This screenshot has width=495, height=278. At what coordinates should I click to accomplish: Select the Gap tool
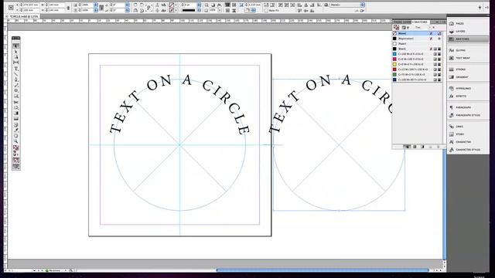pyautogui.click(x=15, y=63)
